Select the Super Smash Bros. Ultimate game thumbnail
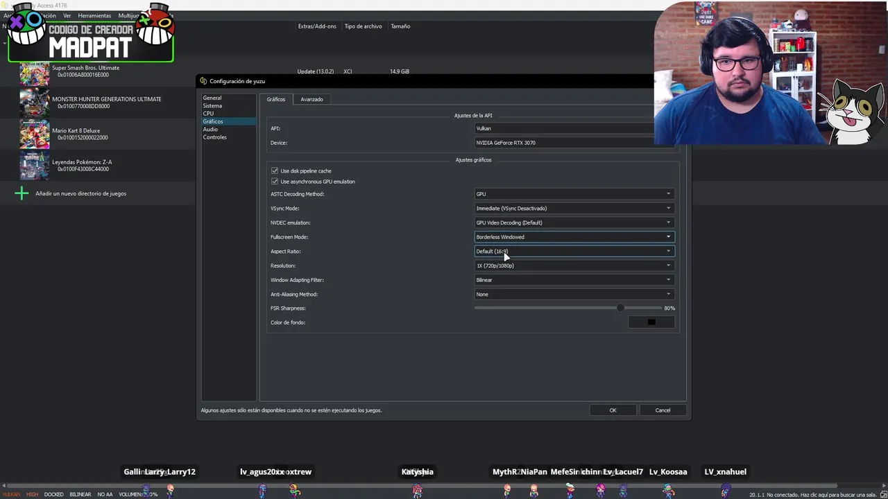 tap(35, 73)
